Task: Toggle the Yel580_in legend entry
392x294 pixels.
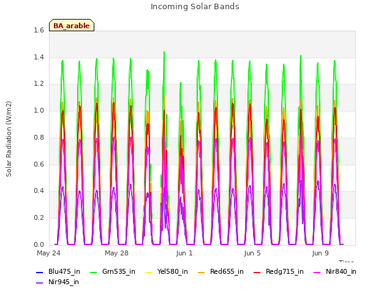Action: click(x=167, y=272)
